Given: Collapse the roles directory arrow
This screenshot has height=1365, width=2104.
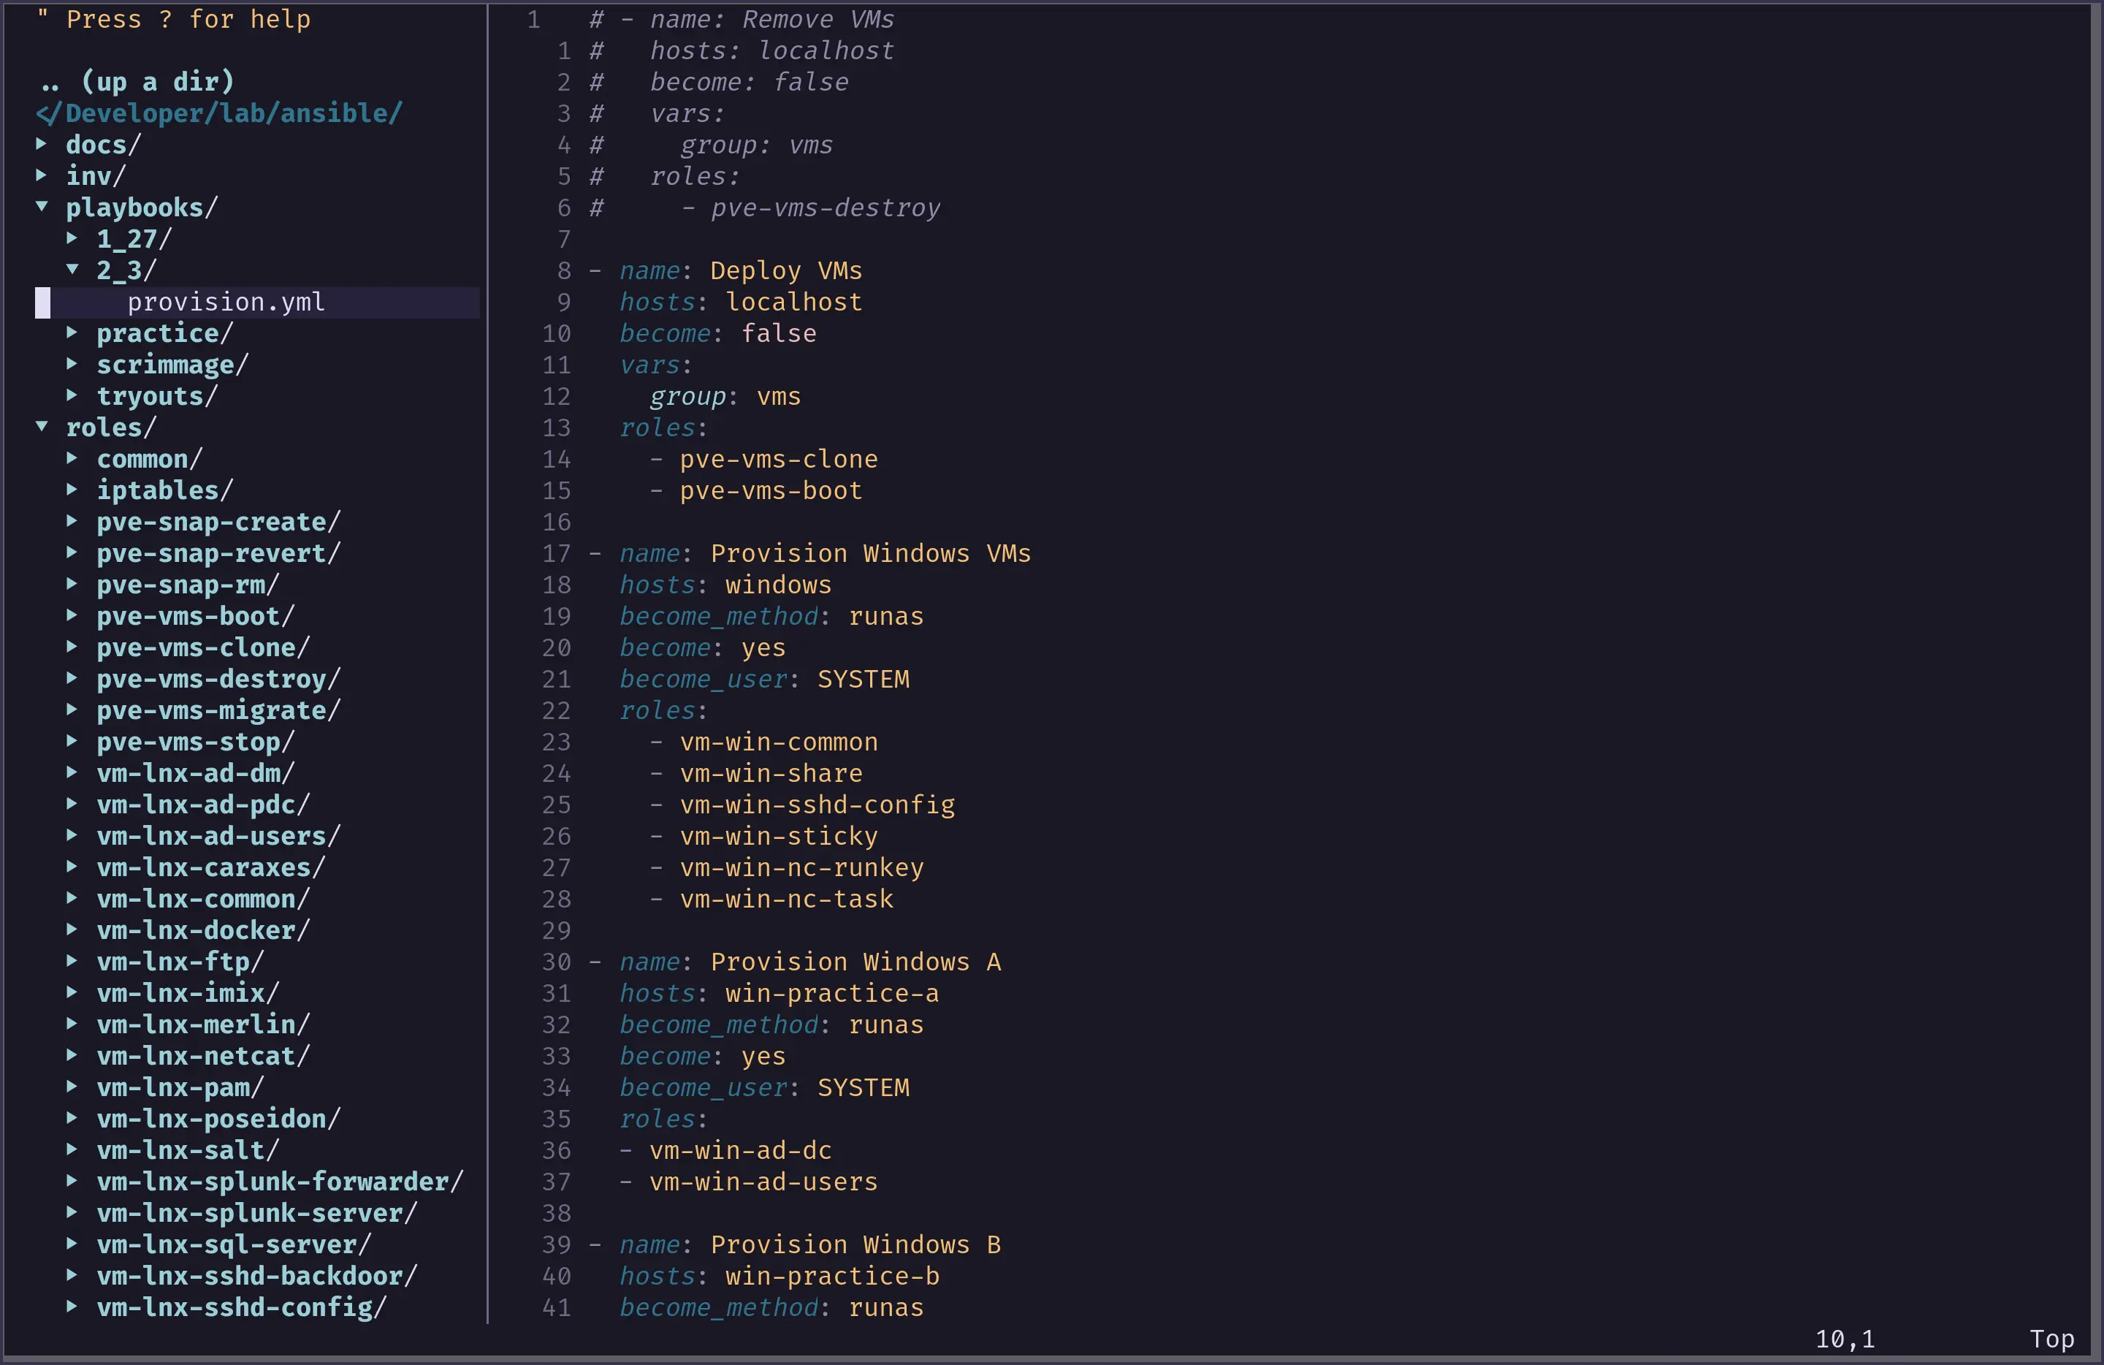Looking at the screenshot, I should point(42,426).
